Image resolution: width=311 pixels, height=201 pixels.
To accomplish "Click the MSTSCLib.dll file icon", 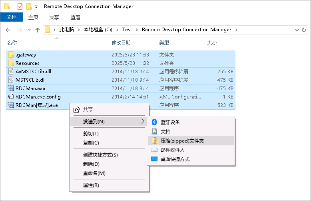I will [x=11, y=80].
